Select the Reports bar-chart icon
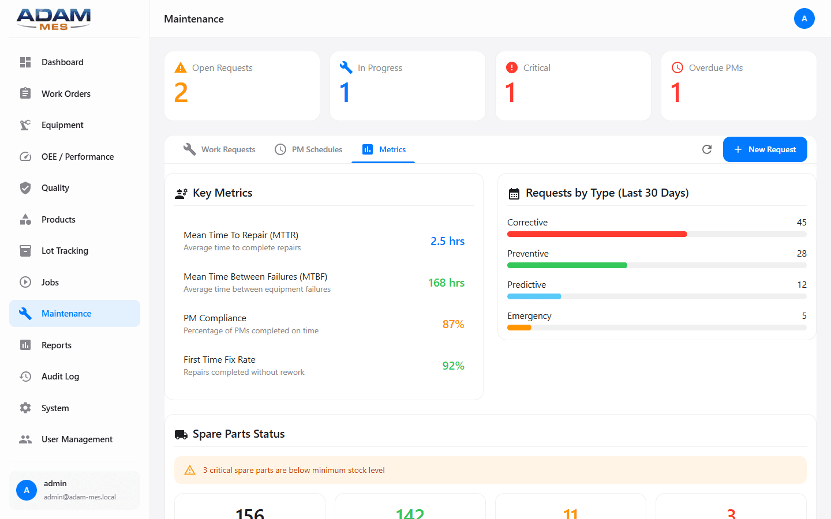The height and width of the screenshot is (519, 831). (x=25, y=345)
